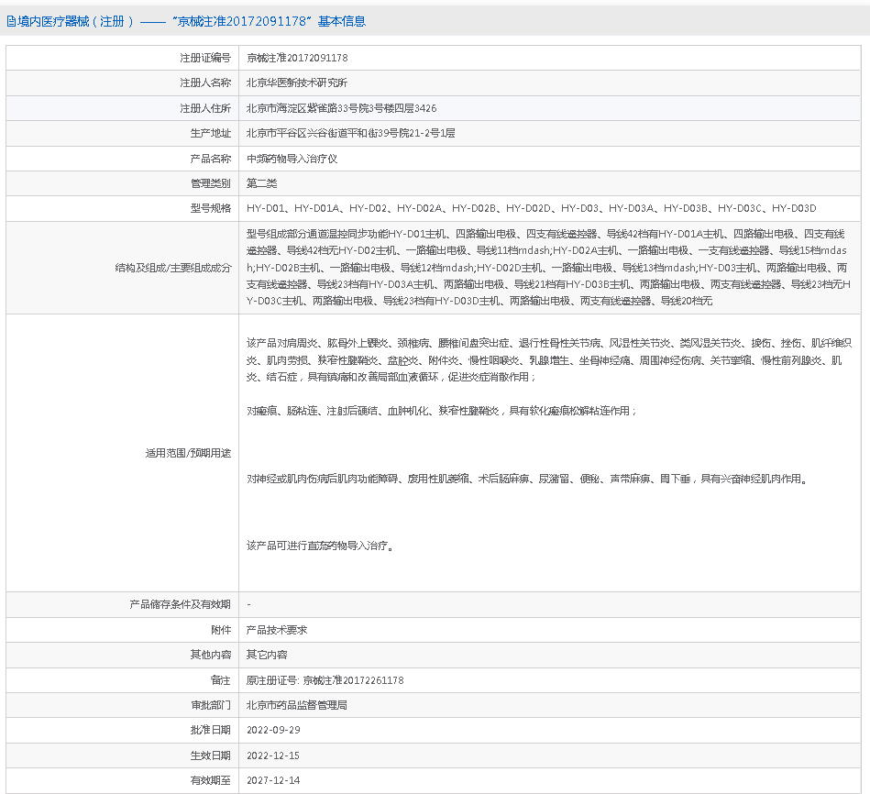Viewport: 870px width, 794px height.
Task: Click the 注册人名称 label
Action: point(204,83)
